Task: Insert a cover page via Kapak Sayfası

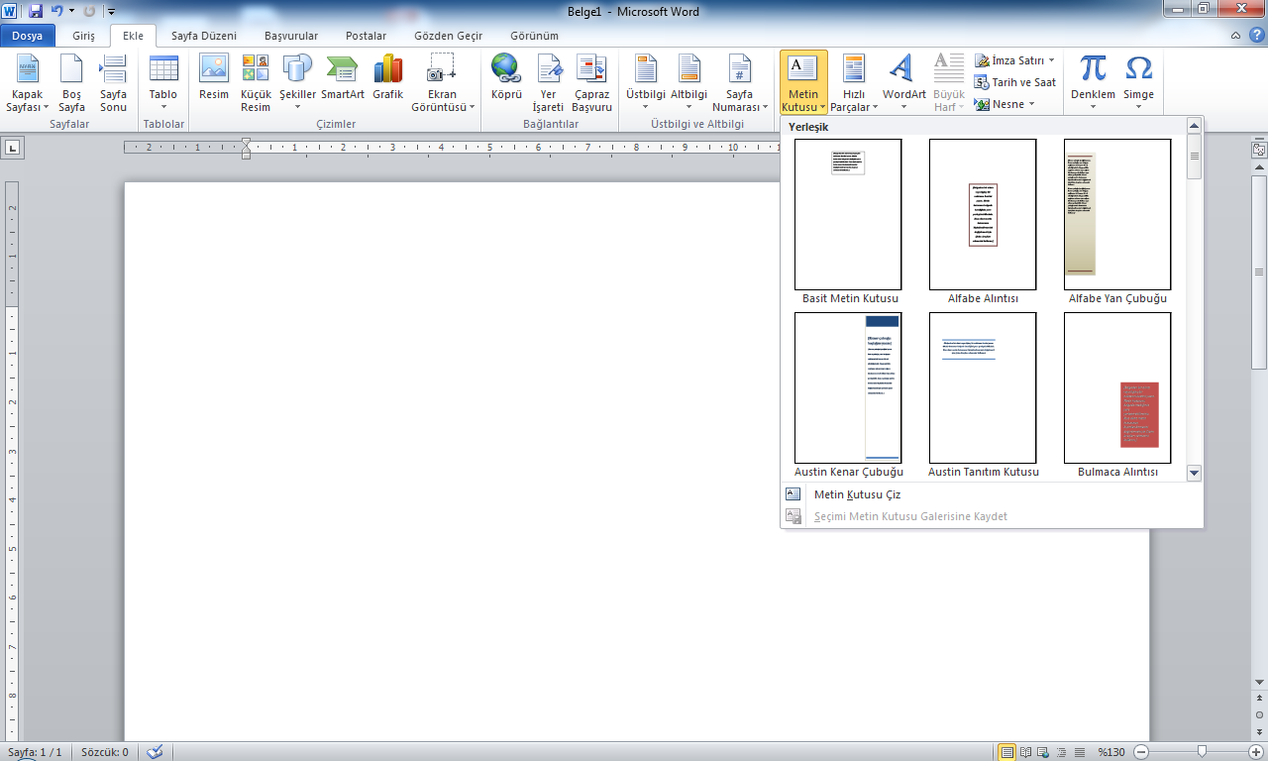Action: 27,83
